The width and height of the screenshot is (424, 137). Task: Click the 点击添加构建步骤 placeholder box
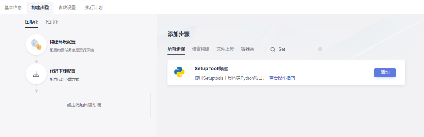pos(84,105)
